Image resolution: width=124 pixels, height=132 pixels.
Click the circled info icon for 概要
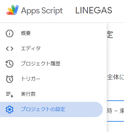(x=10, y=33)
